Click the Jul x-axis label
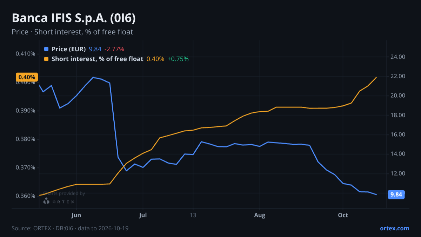Image resolution: width=421 pixels, height=237 pixels. (x=143, y=215)
